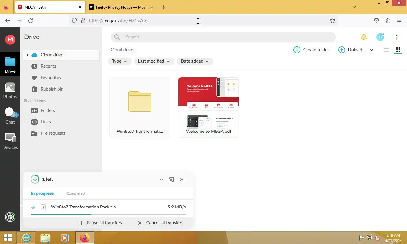Image resolution: width=407 pixels, height=244 pixels.
Task: Bookmark this page with star
Action: coord(333,21)
